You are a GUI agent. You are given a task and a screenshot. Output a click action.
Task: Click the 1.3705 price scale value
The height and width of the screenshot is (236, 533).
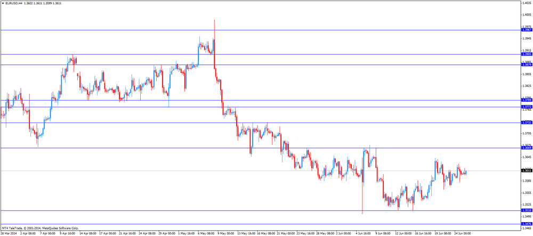click(x=527, y=134)
